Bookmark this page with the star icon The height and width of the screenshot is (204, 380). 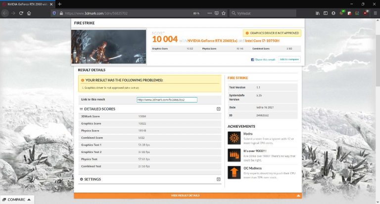click(x=223, y=13)
